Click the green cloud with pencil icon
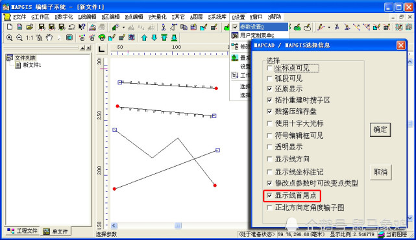 point(297,27)
